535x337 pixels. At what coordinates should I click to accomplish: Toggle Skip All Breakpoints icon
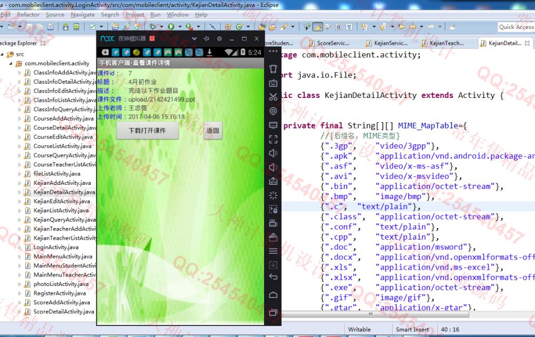point(212,27)
